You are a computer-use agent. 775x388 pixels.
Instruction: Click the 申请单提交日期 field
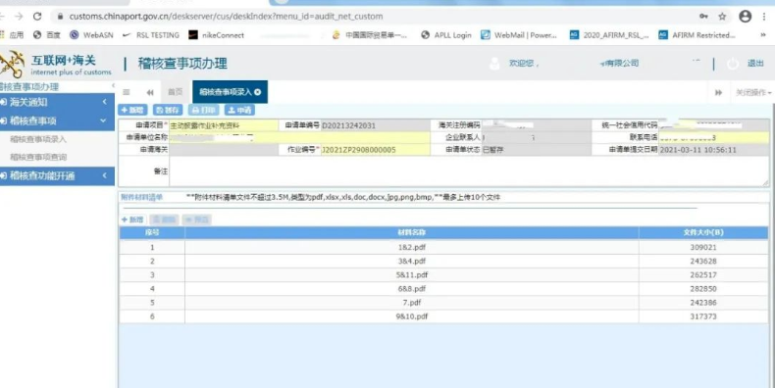click(714, 150)
